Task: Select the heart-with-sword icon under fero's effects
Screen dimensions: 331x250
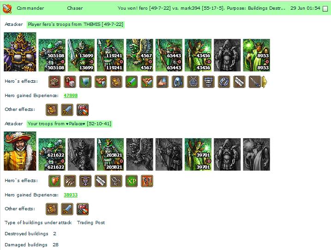Action: tap(83, 110)
